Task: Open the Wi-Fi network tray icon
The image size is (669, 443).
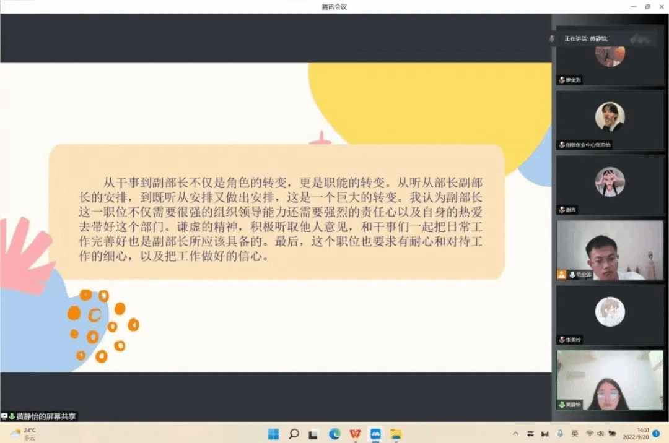Action: pos(590,434)
